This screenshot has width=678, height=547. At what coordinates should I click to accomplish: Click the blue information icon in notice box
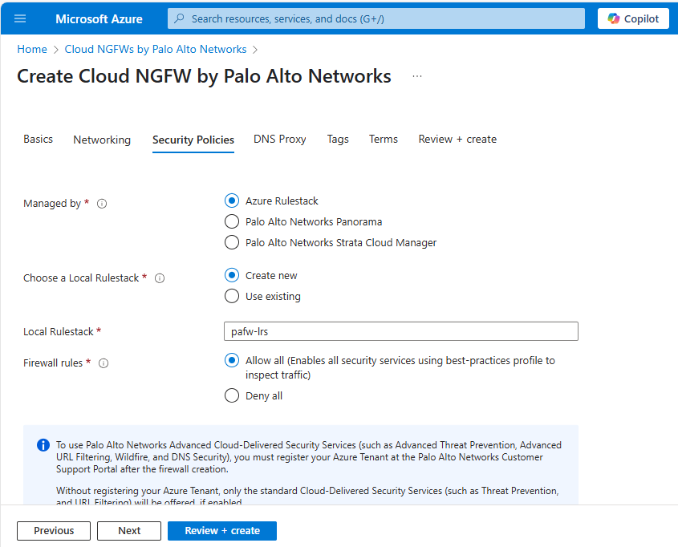click(43, 445)
